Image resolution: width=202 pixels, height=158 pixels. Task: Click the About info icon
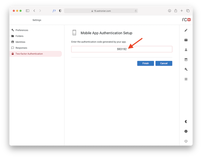(x=186, y=131)
